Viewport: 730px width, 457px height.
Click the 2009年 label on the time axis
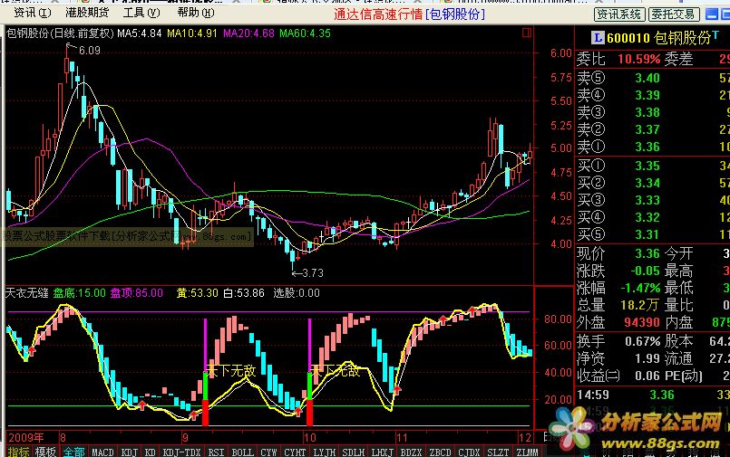coord(25,437)
